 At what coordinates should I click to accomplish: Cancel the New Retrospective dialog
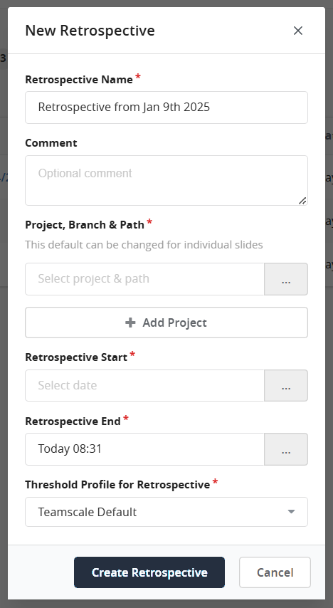275,572
